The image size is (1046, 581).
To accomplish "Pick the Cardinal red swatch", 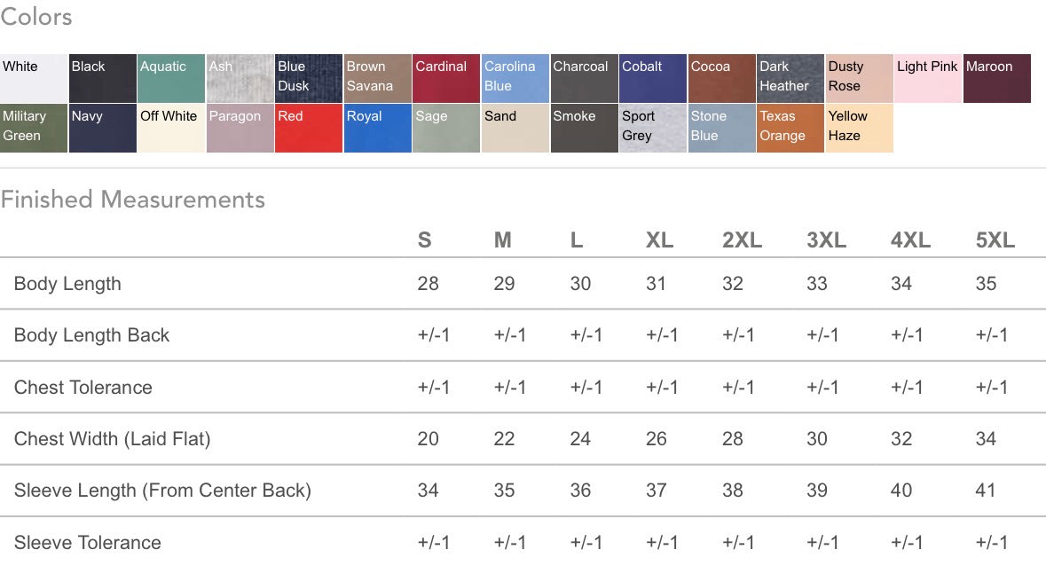I will [446, 78].
